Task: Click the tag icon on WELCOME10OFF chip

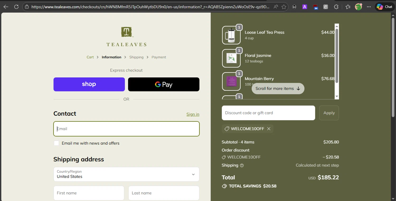Action: (227, 129)
